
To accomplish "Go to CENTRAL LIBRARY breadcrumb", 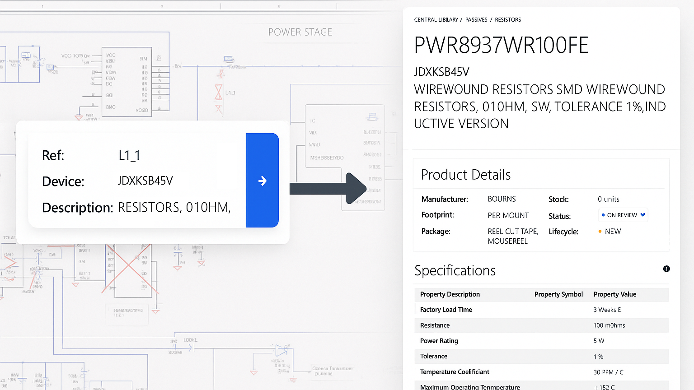I will (x=436, y=20).
